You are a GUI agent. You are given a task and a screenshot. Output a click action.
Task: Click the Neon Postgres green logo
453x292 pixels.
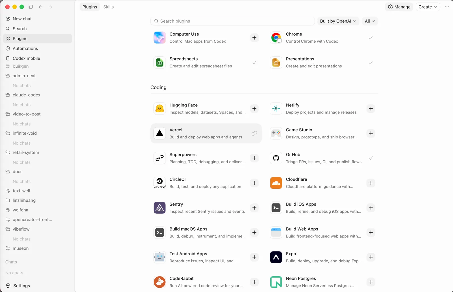coord(276,282)
